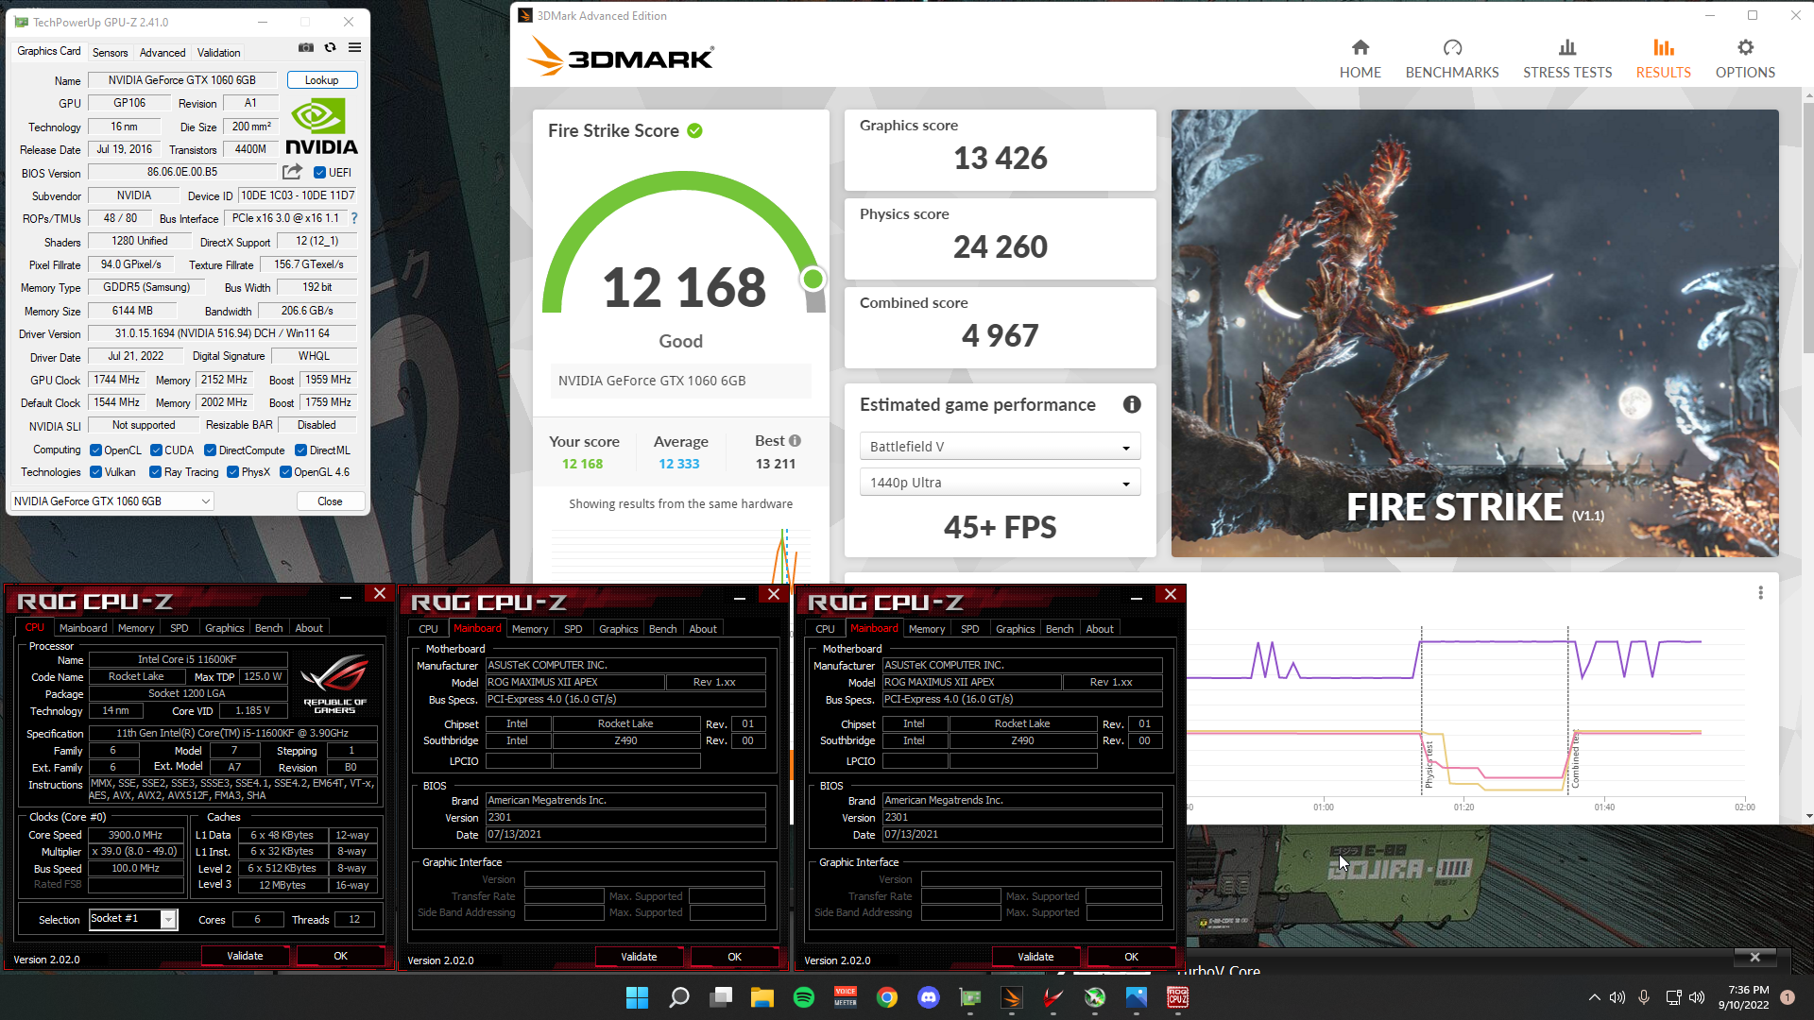Click the Fire Strike preview image
The height and width of the screenshot is (1020, 1814).
pos(1475,332)
